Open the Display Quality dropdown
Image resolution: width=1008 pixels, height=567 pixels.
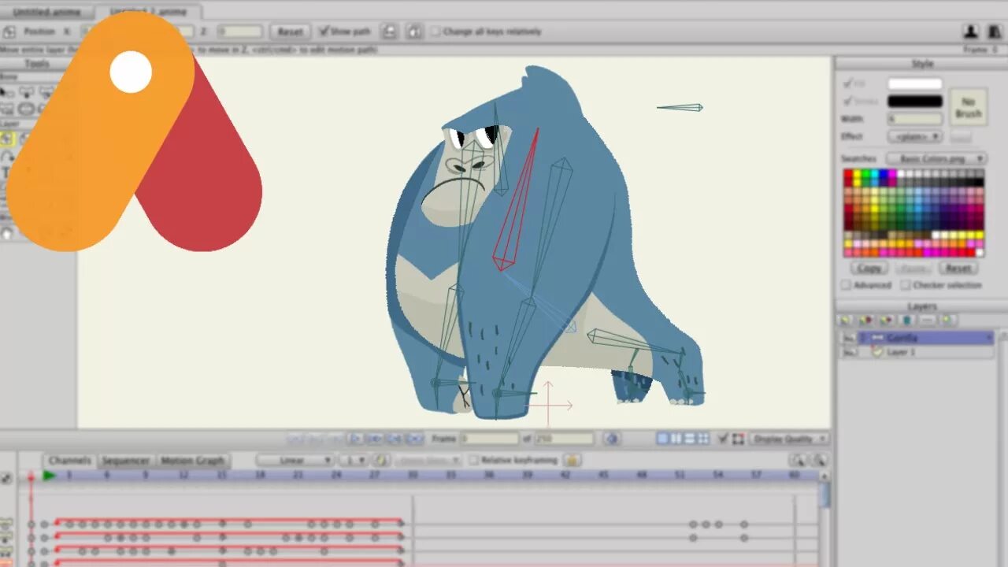click(789, 439)
